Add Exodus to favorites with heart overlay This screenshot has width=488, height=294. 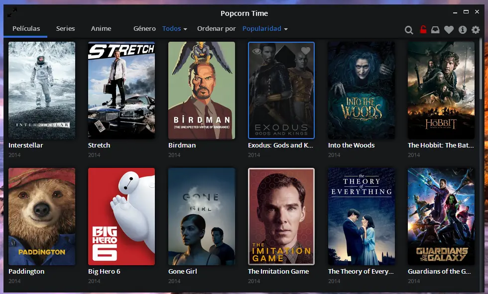306,50
